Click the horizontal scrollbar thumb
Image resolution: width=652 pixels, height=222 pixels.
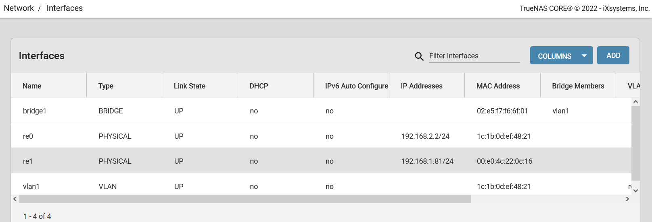(245, 199)
